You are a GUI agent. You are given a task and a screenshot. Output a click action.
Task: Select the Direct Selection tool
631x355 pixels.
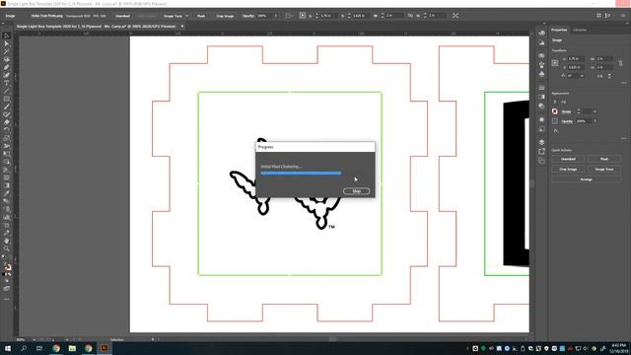click(x=7, y=43)
